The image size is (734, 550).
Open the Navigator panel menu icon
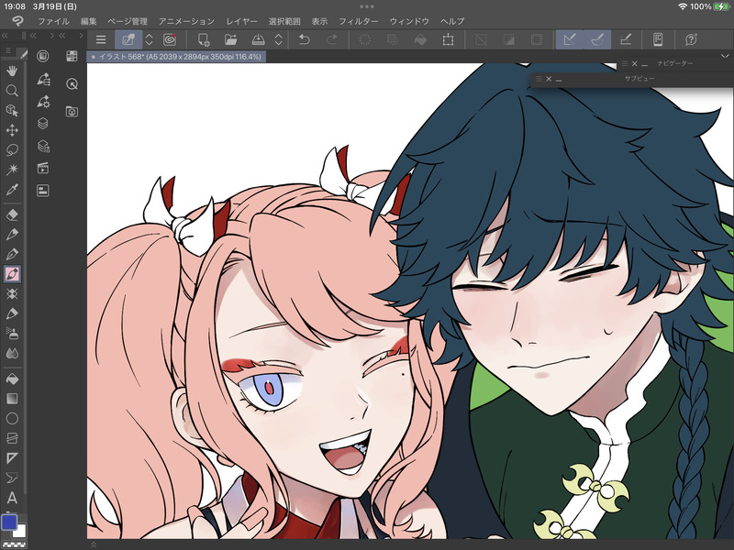[625, 63]
